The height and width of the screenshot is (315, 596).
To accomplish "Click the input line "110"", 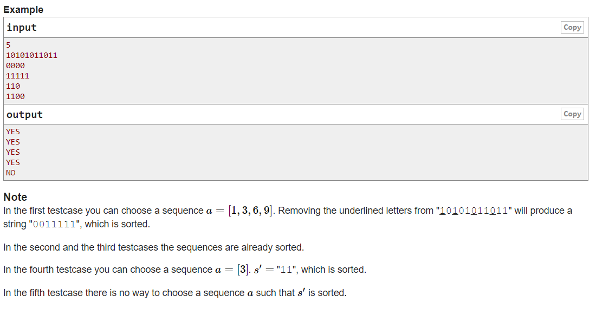I will coord(13,86).
